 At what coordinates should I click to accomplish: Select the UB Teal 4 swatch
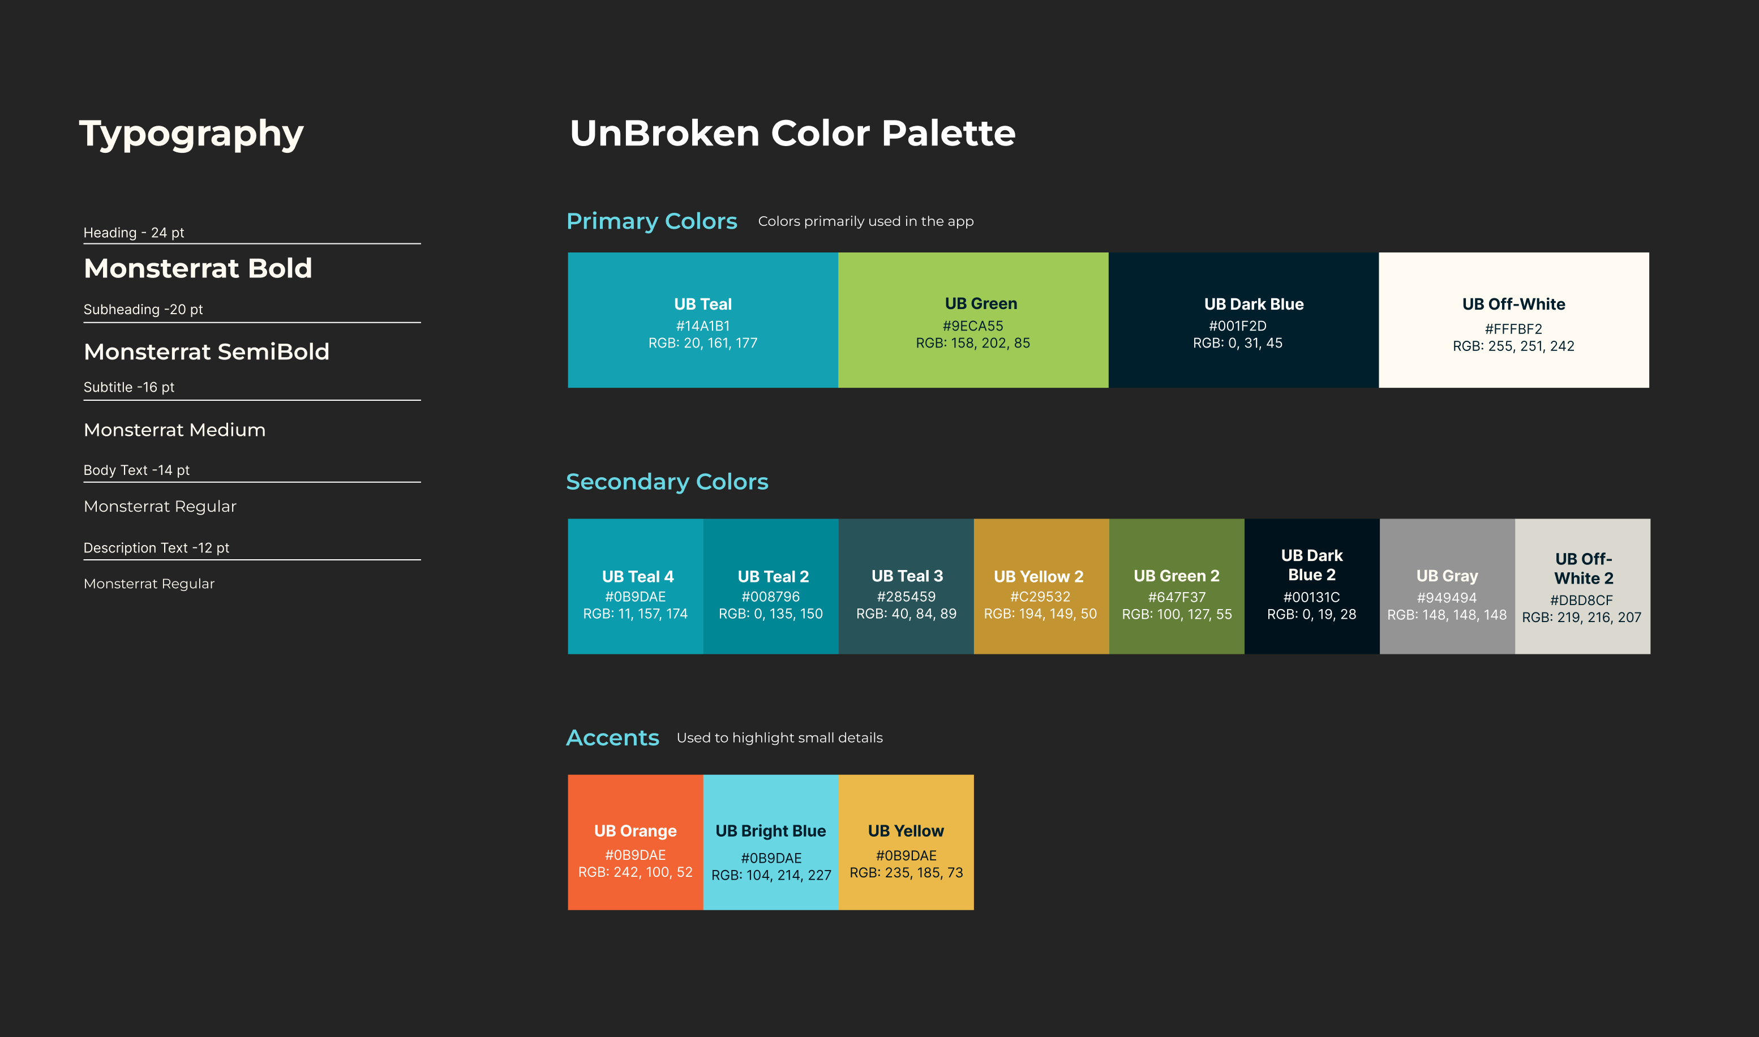635,586
